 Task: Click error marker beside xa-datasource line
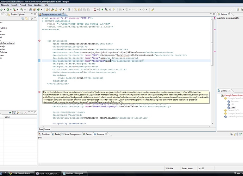coord(39,41)
